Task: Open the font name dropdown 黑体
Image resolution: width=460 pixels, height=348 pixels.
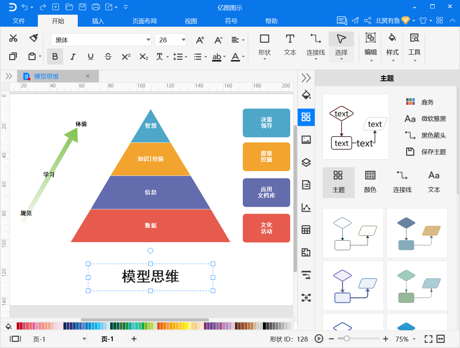Action: (148, 40)
